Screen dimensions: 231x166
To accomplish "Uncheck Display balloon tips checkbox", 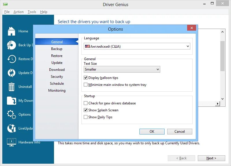I will click(85, 78).
